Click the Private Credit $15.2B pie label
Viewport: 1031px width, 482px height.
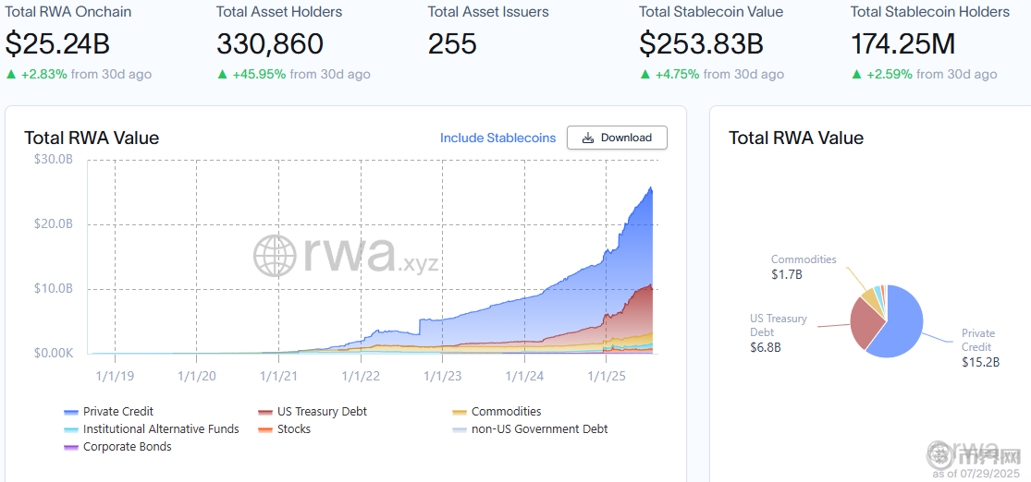pyautogui.click(x=979, y=347)
